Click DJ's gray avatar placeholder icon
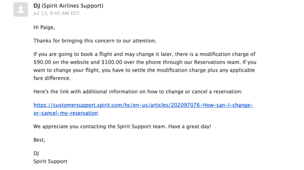 21,10
